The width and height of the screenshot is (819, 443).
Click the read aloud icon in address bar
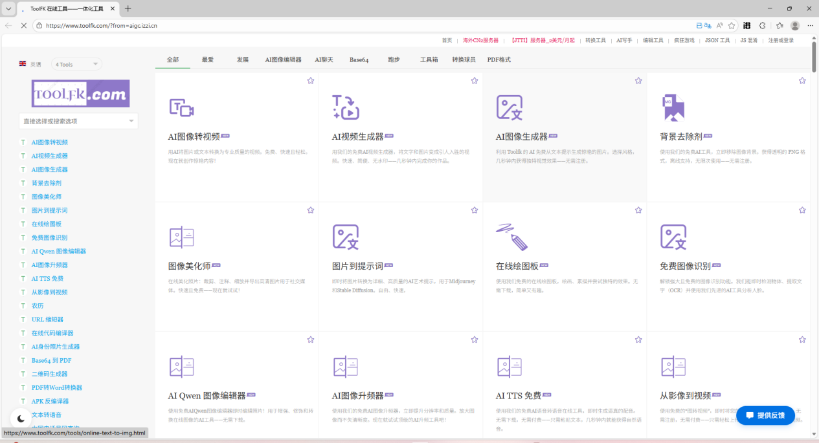pyautogui.click(x=719, y=26)
